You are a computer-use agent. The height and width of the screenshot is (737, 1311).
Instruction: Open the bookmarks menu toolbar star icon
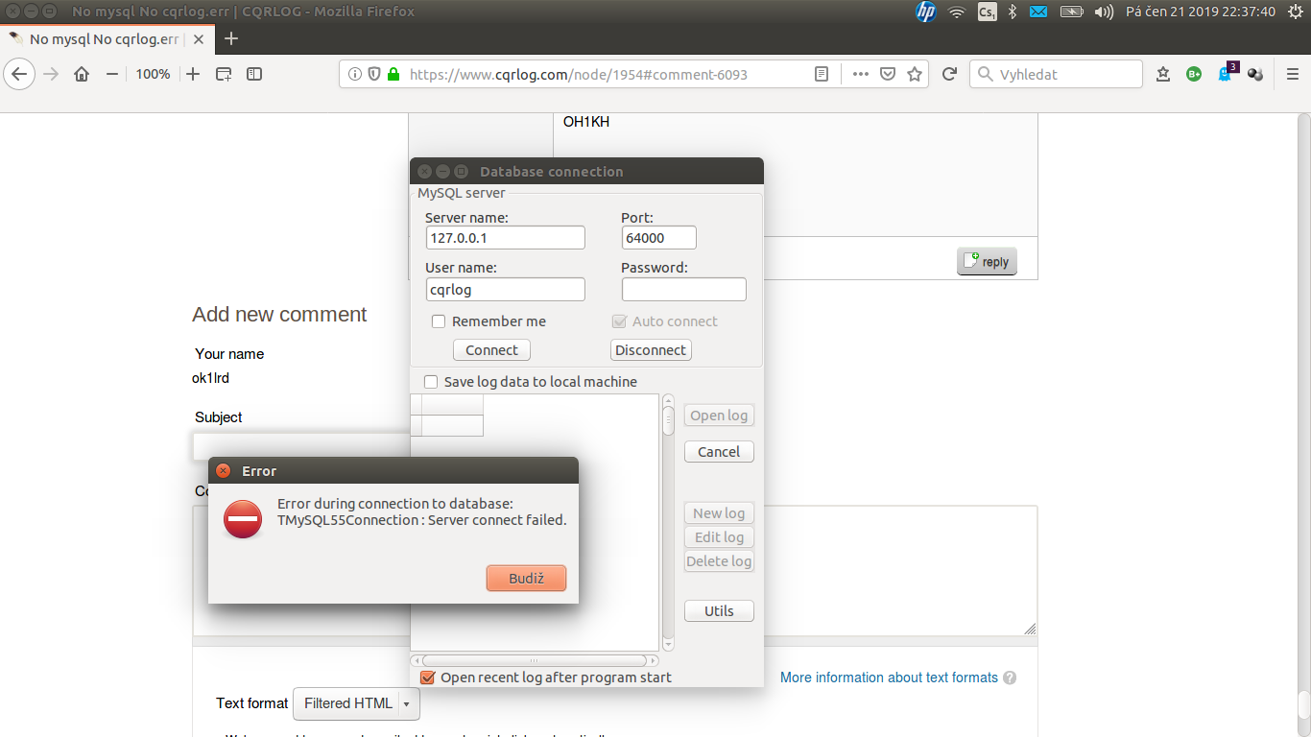[1163, 74]
